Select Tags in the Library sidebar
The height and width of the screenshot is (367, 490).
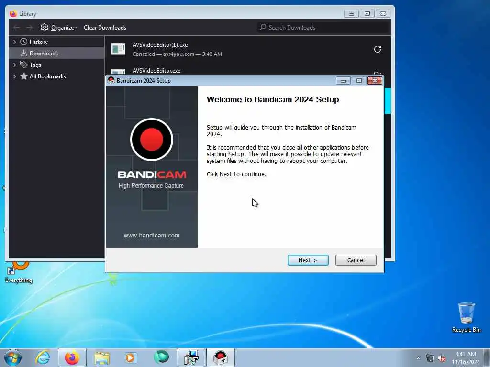point(35,65)
